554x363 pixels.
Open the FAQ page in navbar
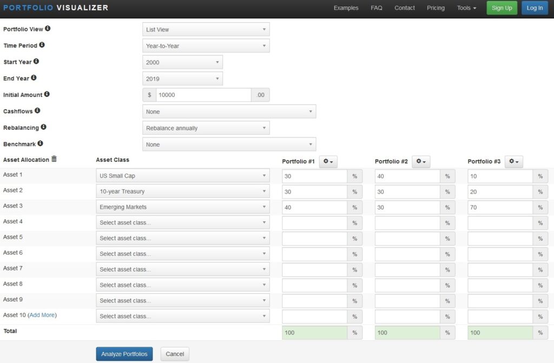pos(377,8)
